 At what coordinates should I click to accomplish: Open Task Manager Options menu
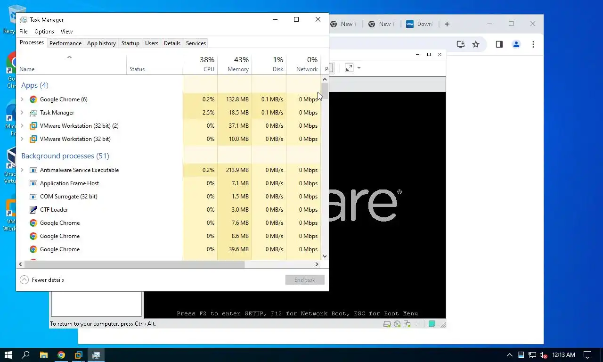tap(44, 32)
